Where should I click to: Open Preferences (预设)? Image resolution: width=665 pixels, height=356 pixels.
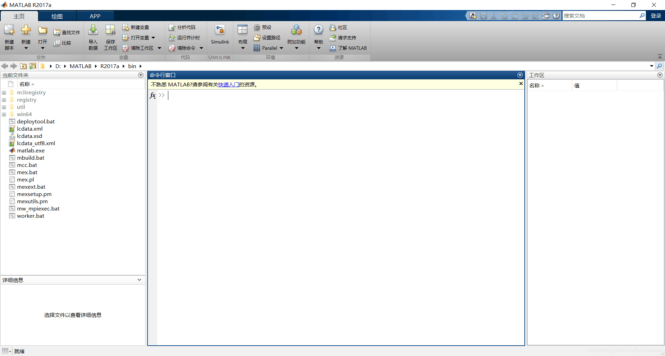click(x=263, y=27)
